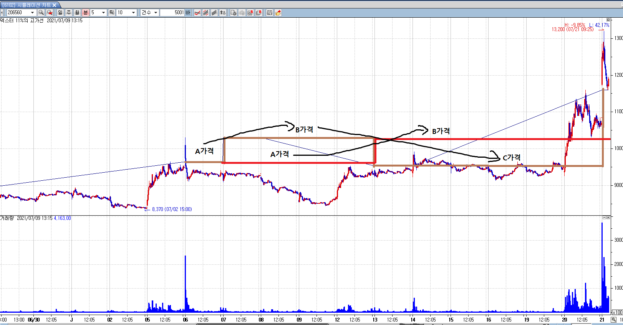The height and width of the screenshot is (325, 623).
Task: Expand the minute interval dropdown showing 5
Action: coord(103,13)
